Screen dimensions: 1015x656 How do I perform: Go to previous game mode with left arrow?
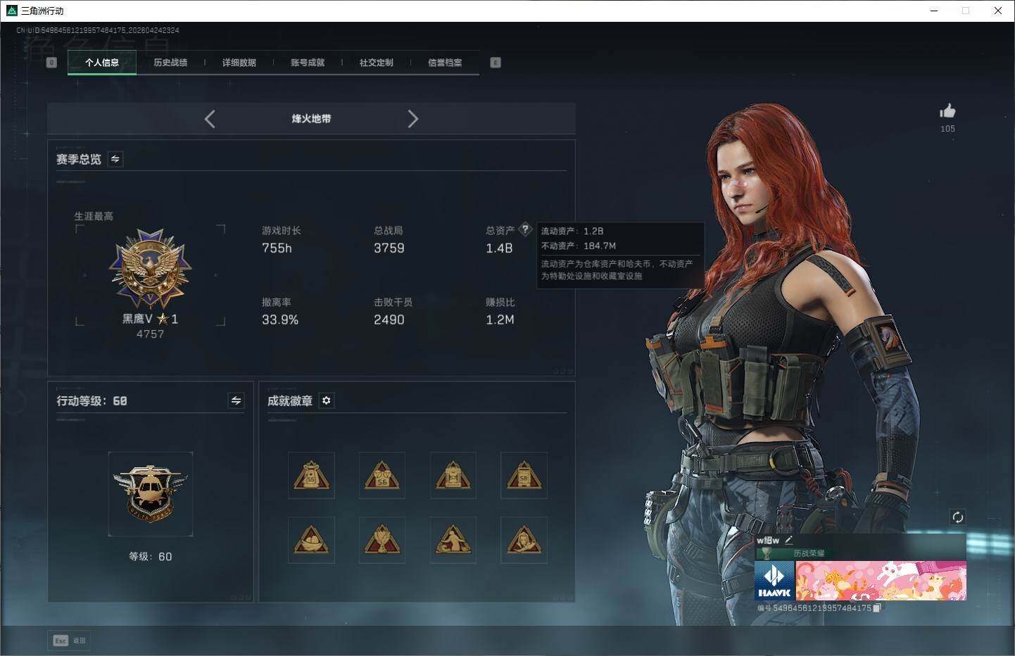[210, 119]
